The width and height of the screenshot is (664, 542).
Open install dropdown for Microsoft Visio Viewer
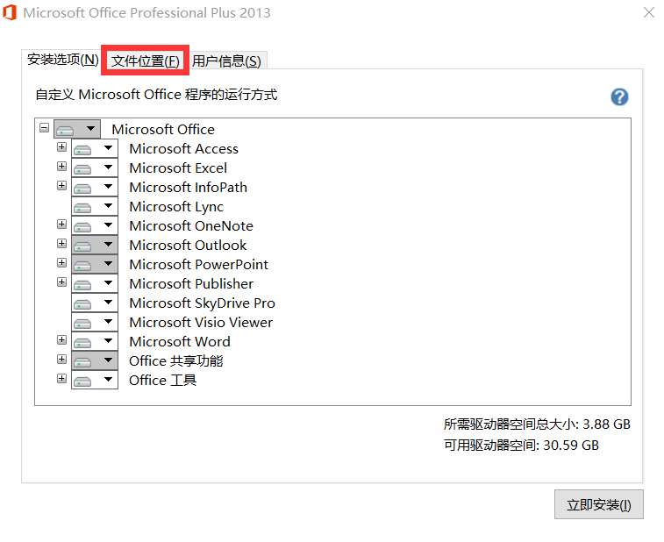click(x=95, y=322)
